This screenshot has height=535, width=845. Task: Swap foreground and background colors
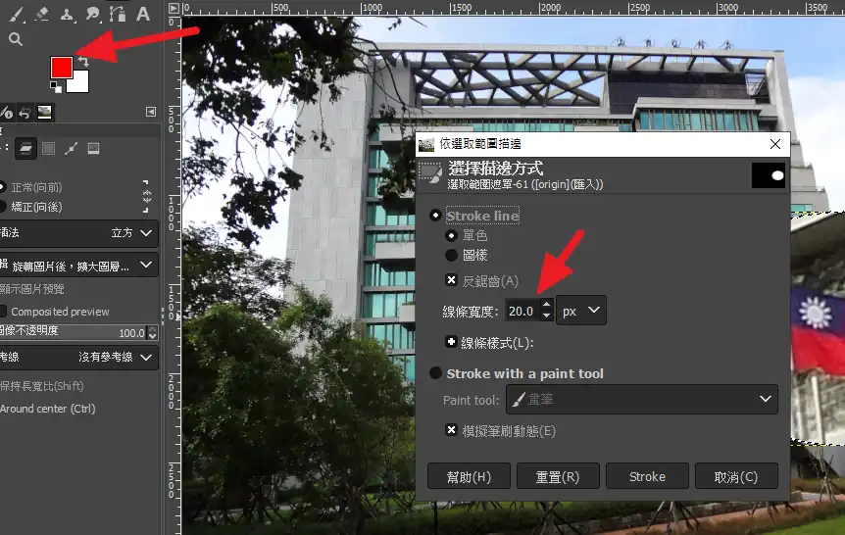pos(83,62)
